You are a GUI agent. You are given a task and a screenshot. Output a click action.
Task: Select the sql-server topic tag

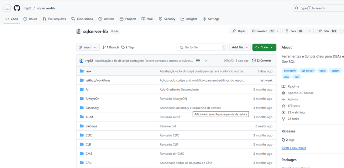[307, 71]
